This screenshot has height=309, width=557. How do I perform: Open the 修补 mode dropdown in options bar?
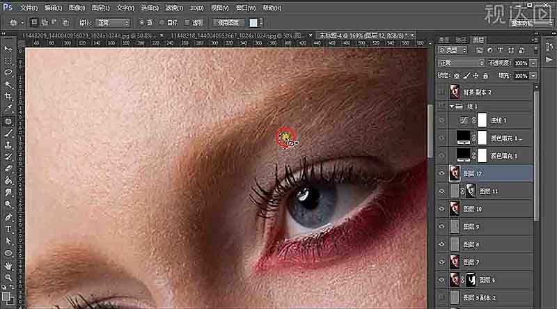point(112,23)
